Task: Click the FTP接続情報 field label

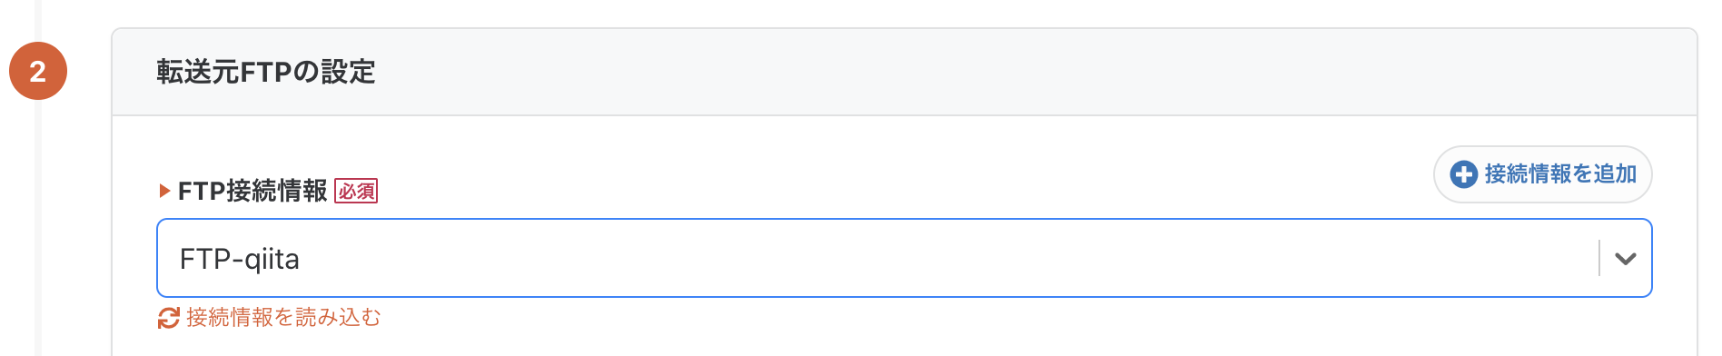Action: pyautogui.click(x=252, y=191)
